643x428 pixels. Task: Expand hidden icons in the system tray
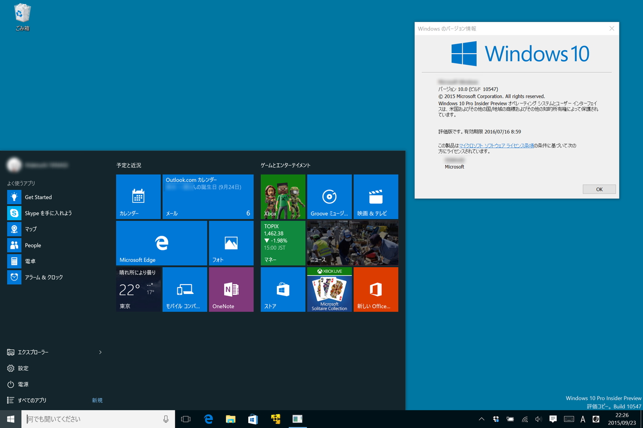(x=481, y=419)
